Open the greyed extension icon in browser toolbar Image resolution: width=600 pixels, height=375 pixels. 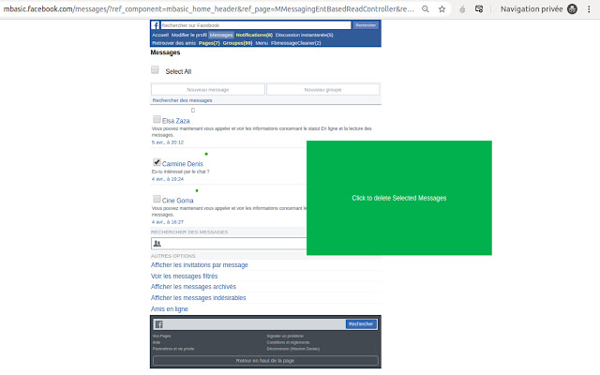(x=462, y=9)
